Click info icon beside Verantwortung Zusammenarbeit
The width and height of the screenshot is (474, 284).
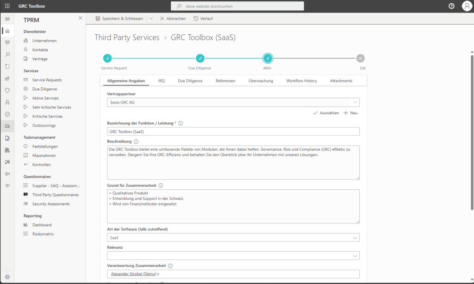click(x=170, y=266)
